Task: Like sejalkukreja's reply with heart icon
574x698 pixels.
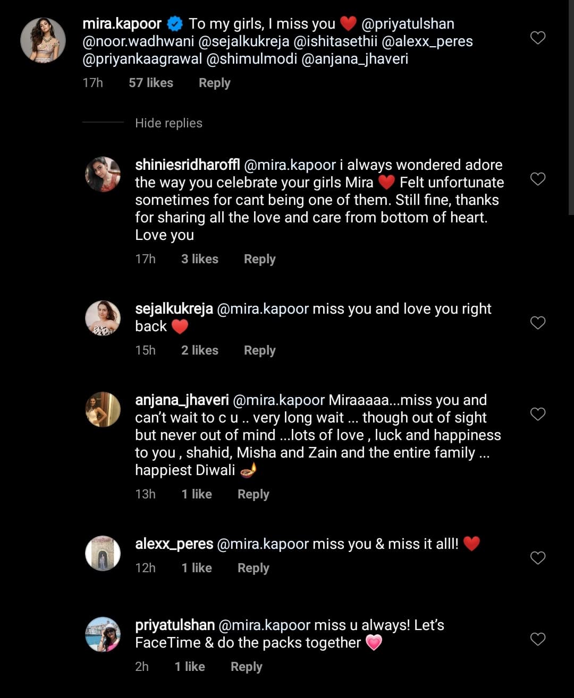Action: pyautogui.click(x=538, y=323)
